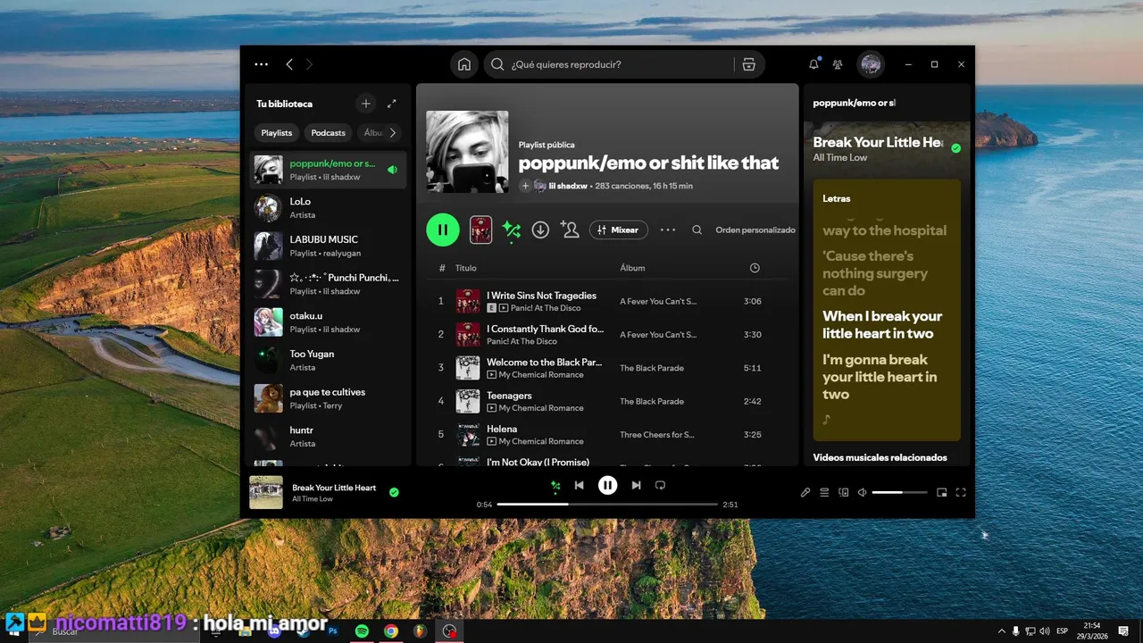Sort by the Álbum column header
The height and width of the screenshot is (643, 1143).
[x=632, y=268]
